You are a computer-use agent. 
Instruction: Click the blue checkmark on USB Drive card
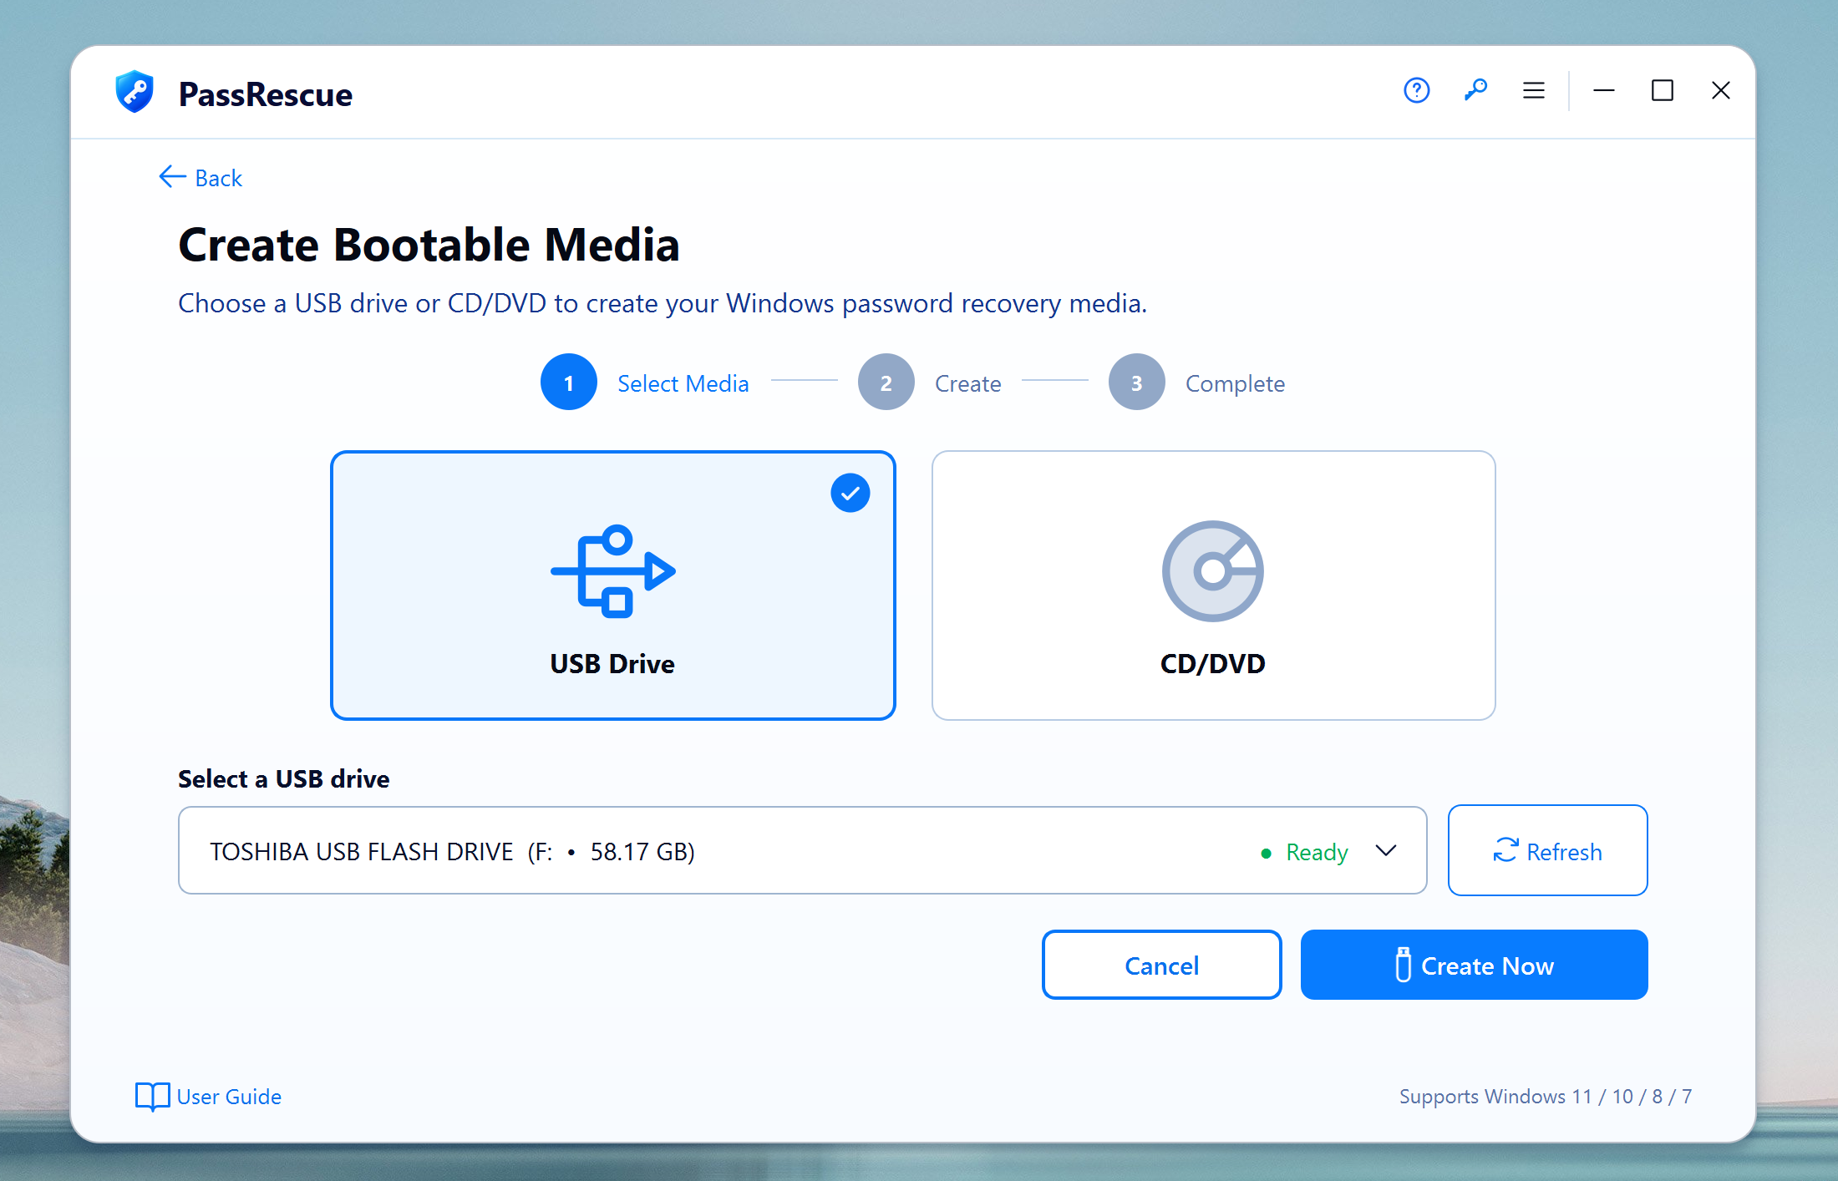coord(850,493)
